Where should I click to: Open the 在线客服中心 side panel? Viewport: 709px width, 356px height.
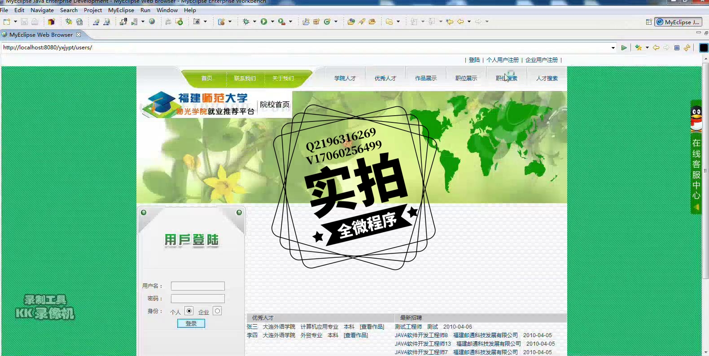point(696,157)
